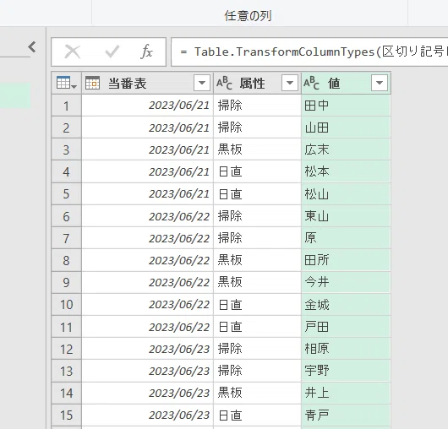This screenshot has width=448, height=429.
Task: Click the date type icon of 当番表 column
Action: pos(93,83)
